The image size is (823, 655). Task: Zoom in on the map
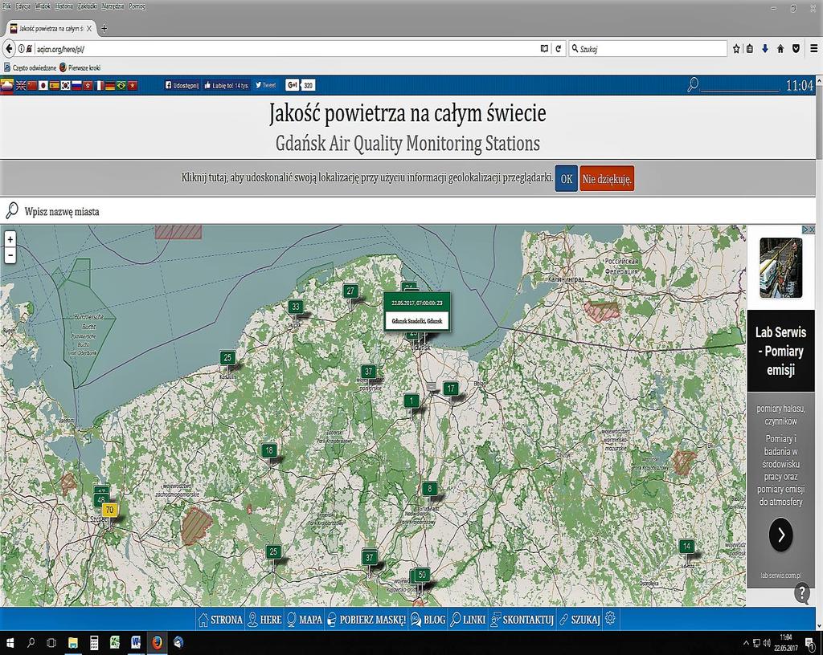coord(10,239)
